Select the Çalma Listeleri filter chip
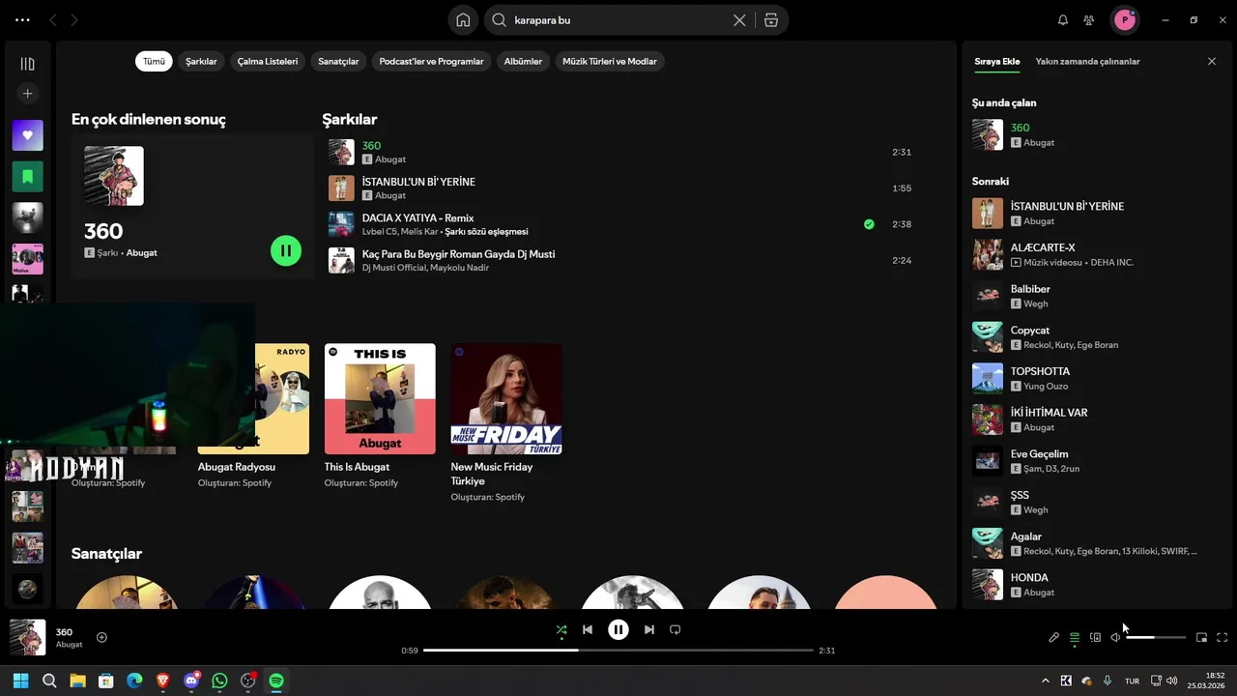 click(x=268, y=61)
